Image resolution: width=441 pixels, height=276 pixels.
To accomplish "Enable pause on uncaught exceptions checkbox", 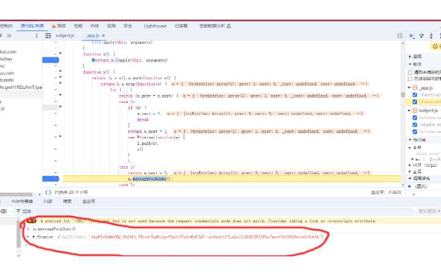I will [x=410, y=72].
